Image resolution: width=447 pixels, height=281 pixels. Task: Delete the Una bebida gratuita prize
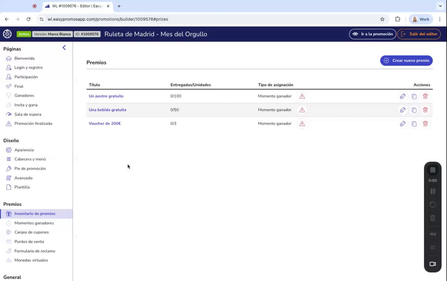(425, 110)
